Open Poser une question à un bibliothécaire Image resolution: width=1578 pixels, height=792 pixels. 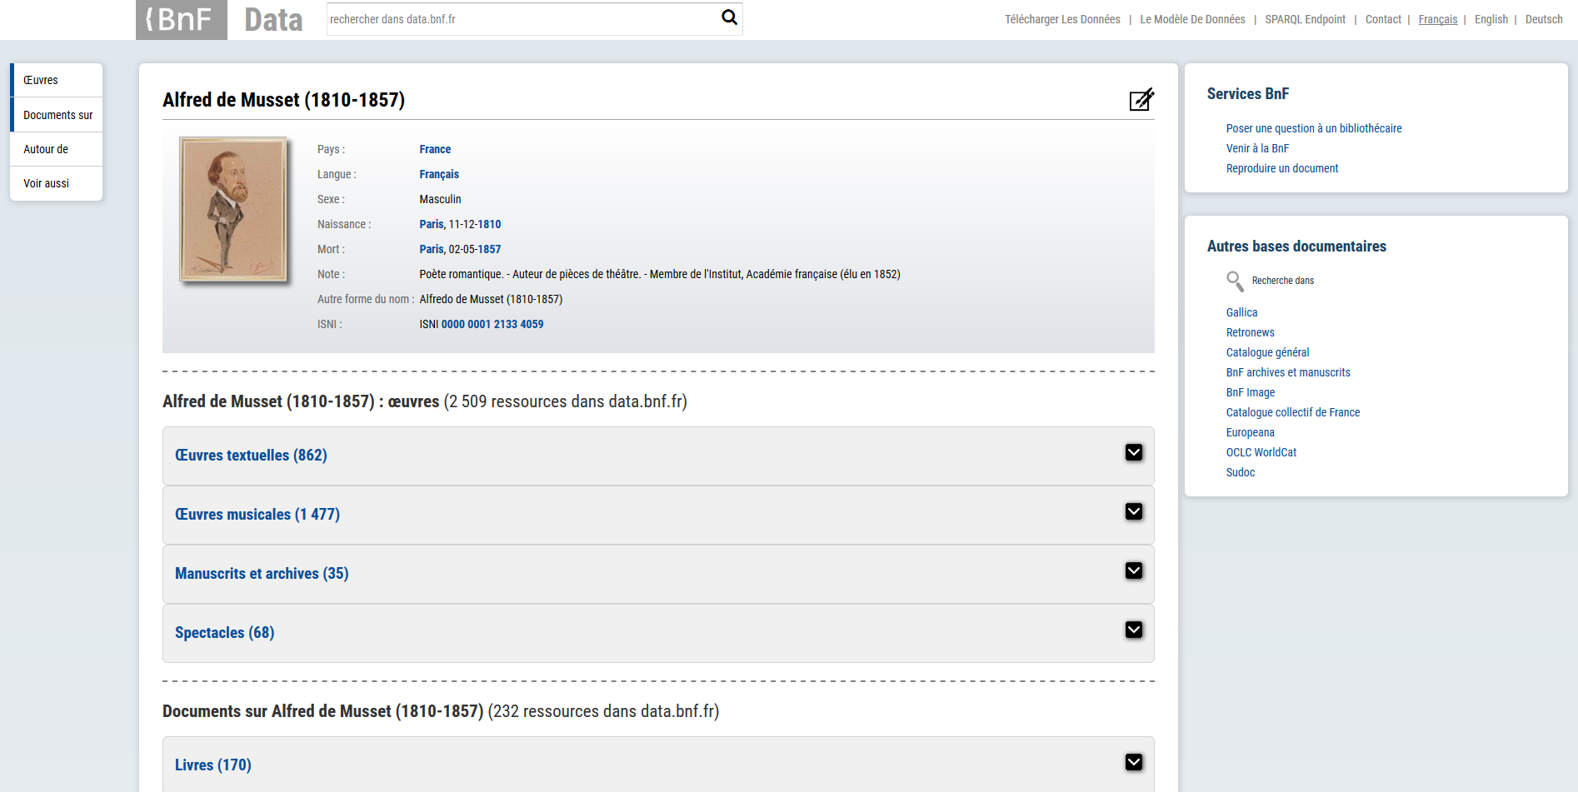click(1313, 128)
